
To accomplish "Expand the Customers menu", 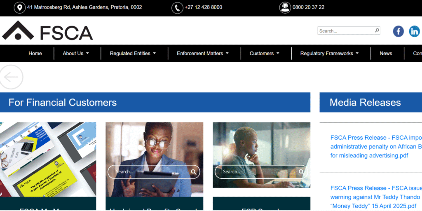I will point(264,53).
